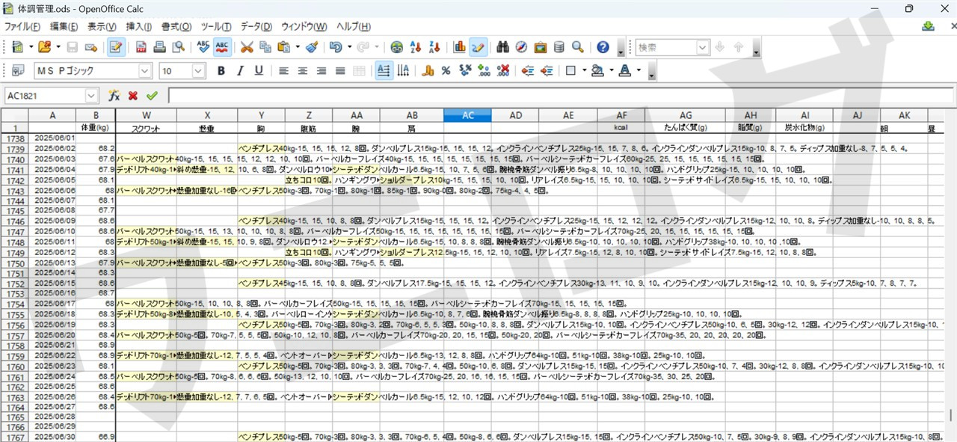
Task: Copy selection to clipboard
Action: click(265, 47)
